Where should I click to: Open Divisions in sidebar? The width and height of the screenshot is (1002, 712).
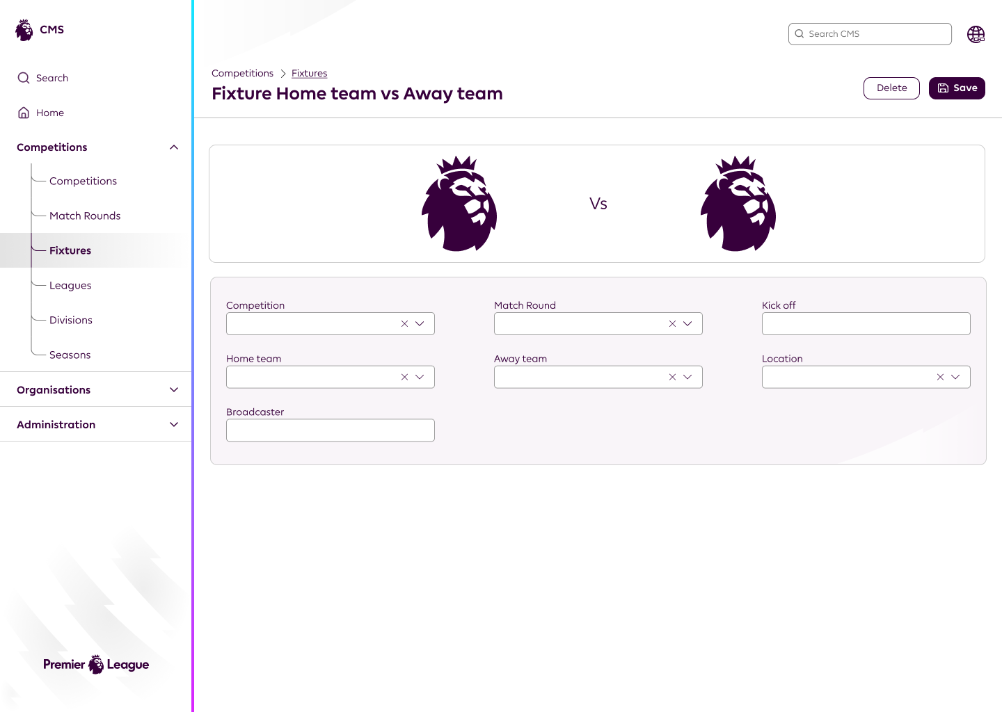click(71, 321)
